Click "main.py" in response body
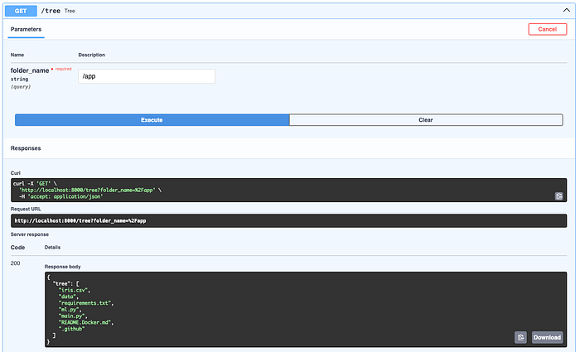The height and width of the screenshot is (352, 580). coord(72,316)
